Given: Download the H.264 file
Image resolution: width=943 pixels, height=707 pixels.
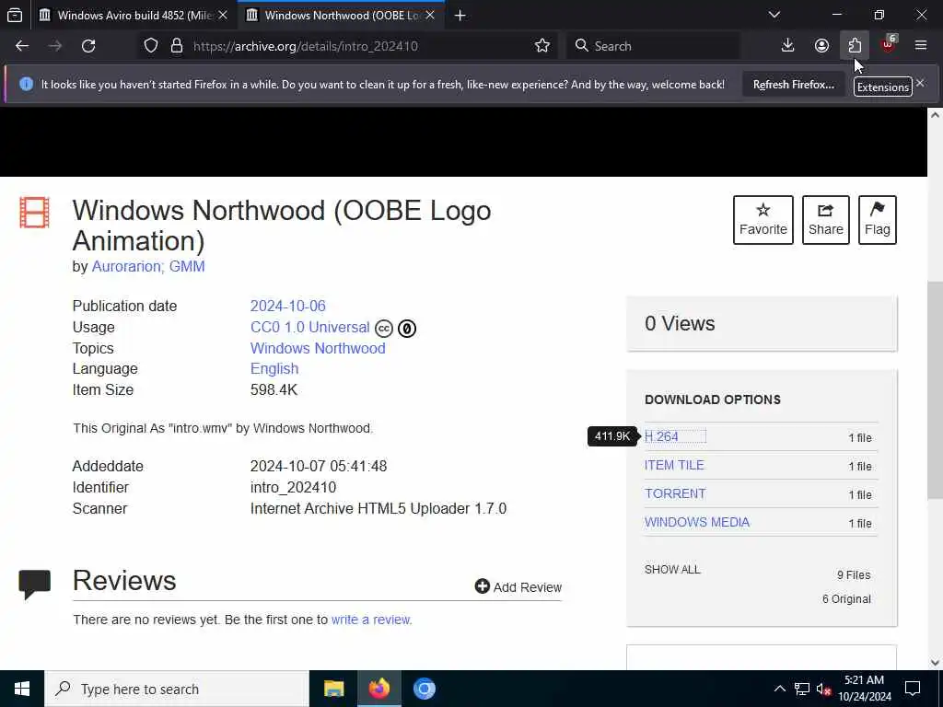Looking at the screenshot, I should pos(661,436).
